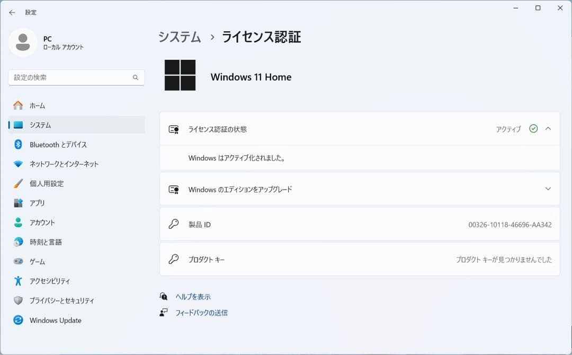The width and height of the screenshot is (572, 355).
Task: Expand Windows のエディションをアップグレード section
Action: [x=549, y=189]
